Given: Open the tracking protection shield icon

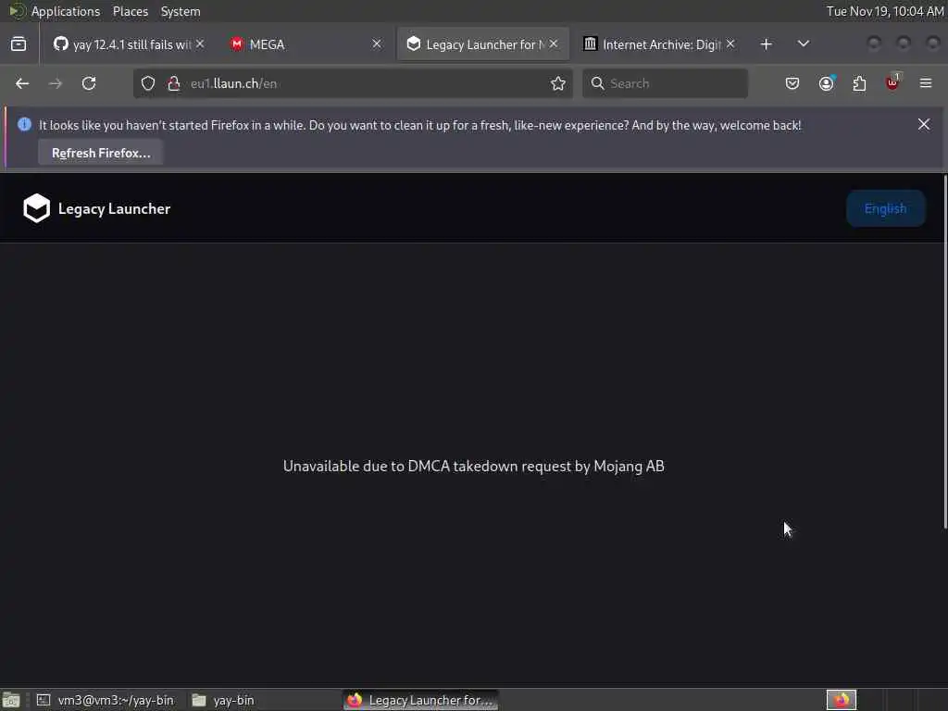Looking at the screenshot, I should tap(148, 83).
